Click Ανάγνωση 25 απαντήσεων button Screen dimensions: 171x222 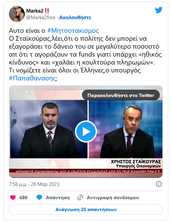tap(86, 209)
